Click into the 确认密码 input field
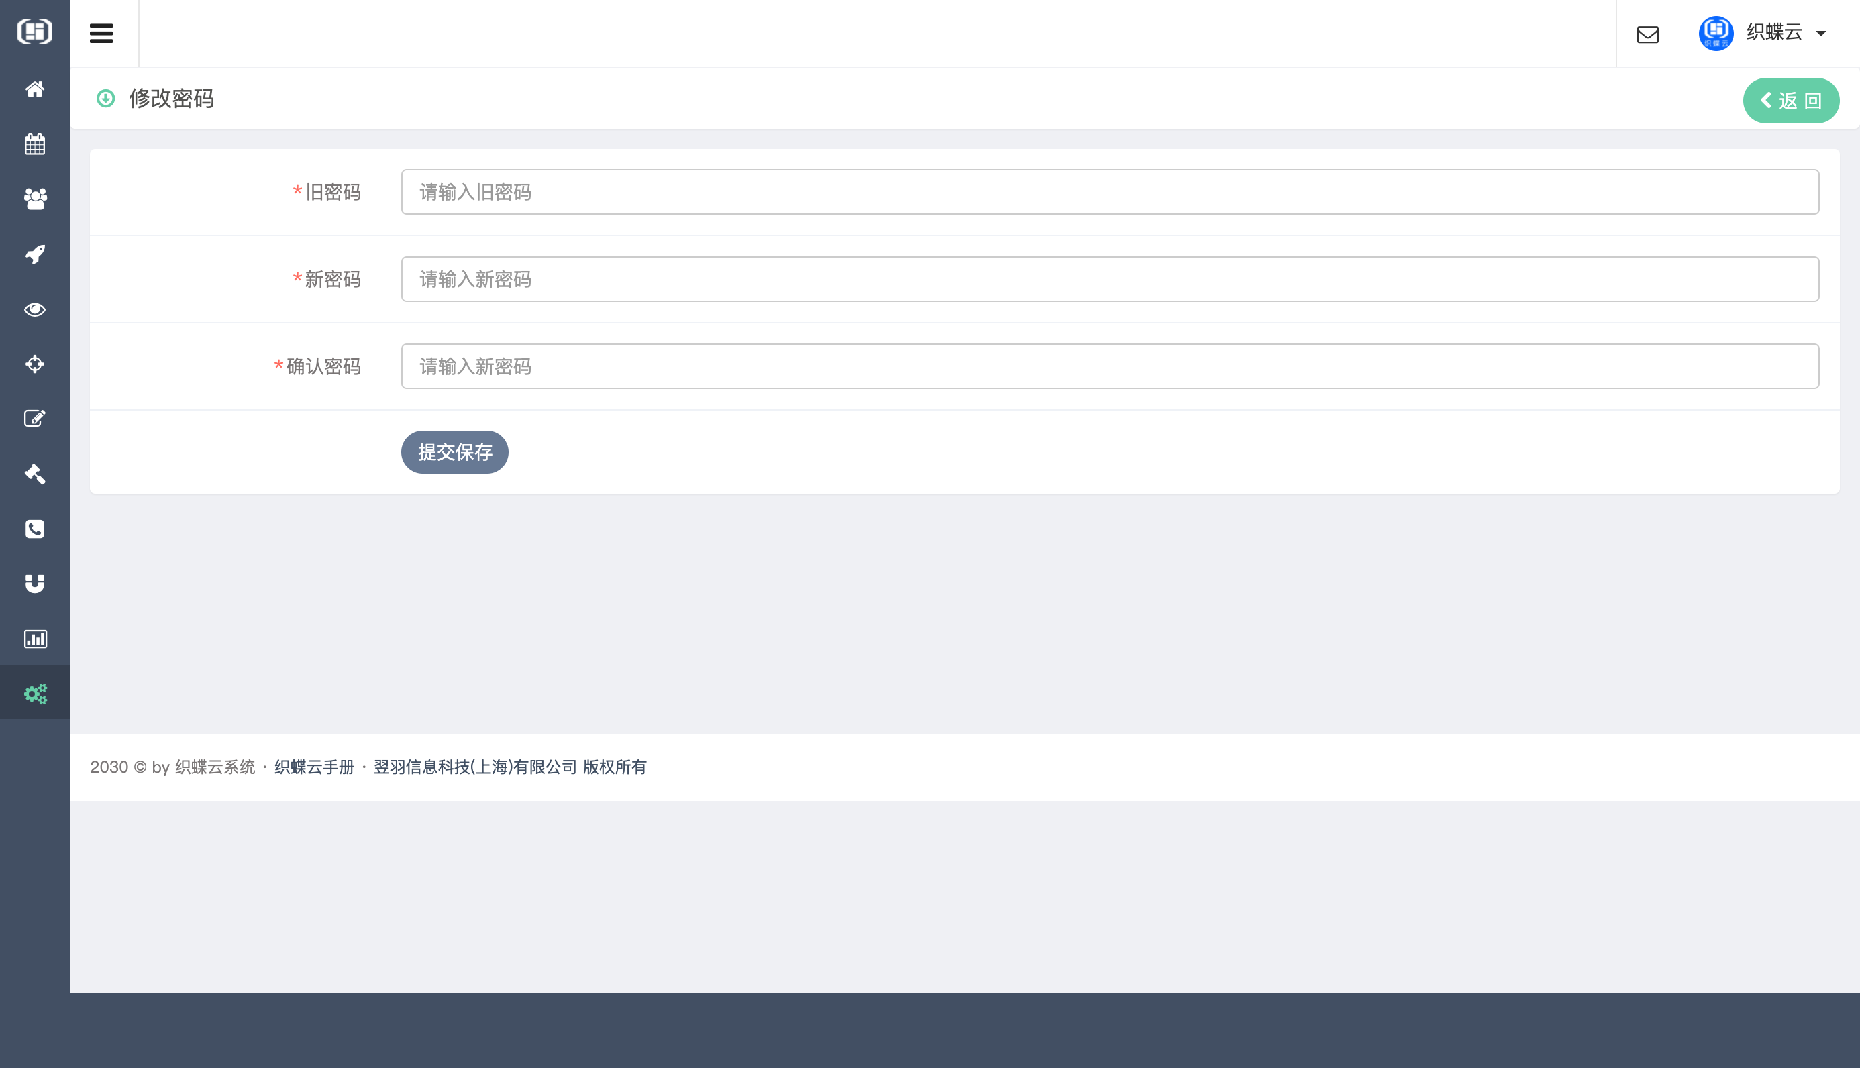This screenshot has height=1068, width=1860. tap(1109, 366)
